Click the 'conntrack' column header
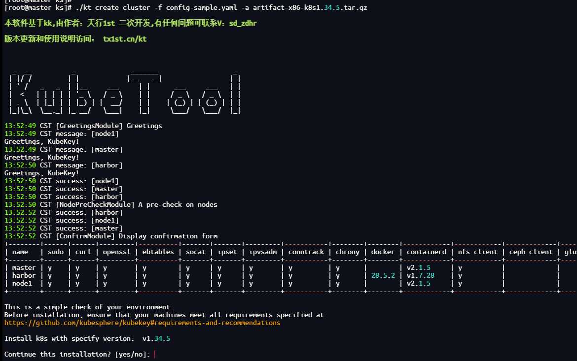This screenshot has height=361, width=577. pyautogui.click(x=306, y=252)
